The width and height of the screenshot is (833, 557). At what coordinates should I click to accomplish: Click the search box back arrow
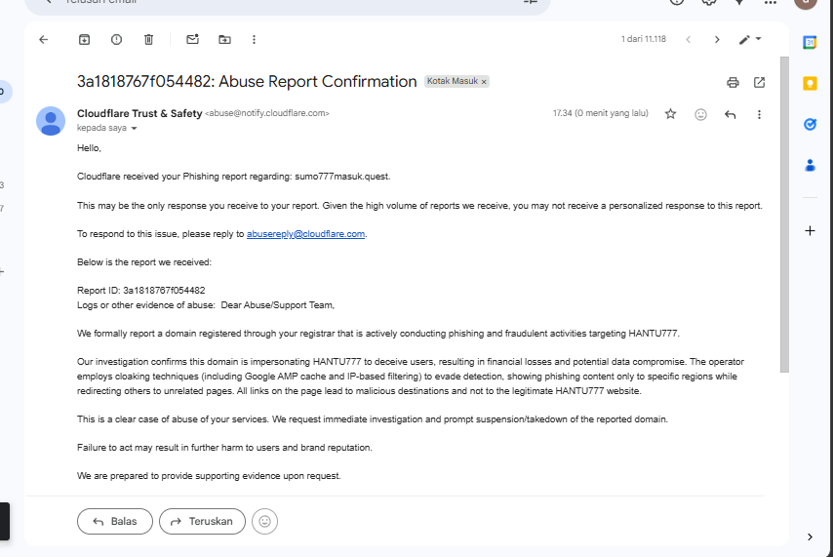tap(48, 2)
